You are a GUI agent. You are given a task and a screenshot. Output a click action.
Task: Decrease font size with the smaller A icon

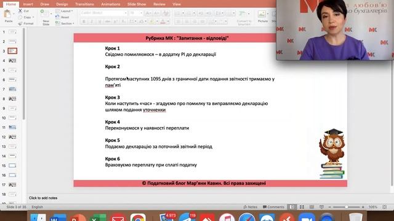[x=156, y=13]
